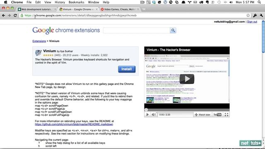Click the video title Vimium - The Hacker's Browser
Viewport: 265px width, 149px height.
tap(169, 50)
